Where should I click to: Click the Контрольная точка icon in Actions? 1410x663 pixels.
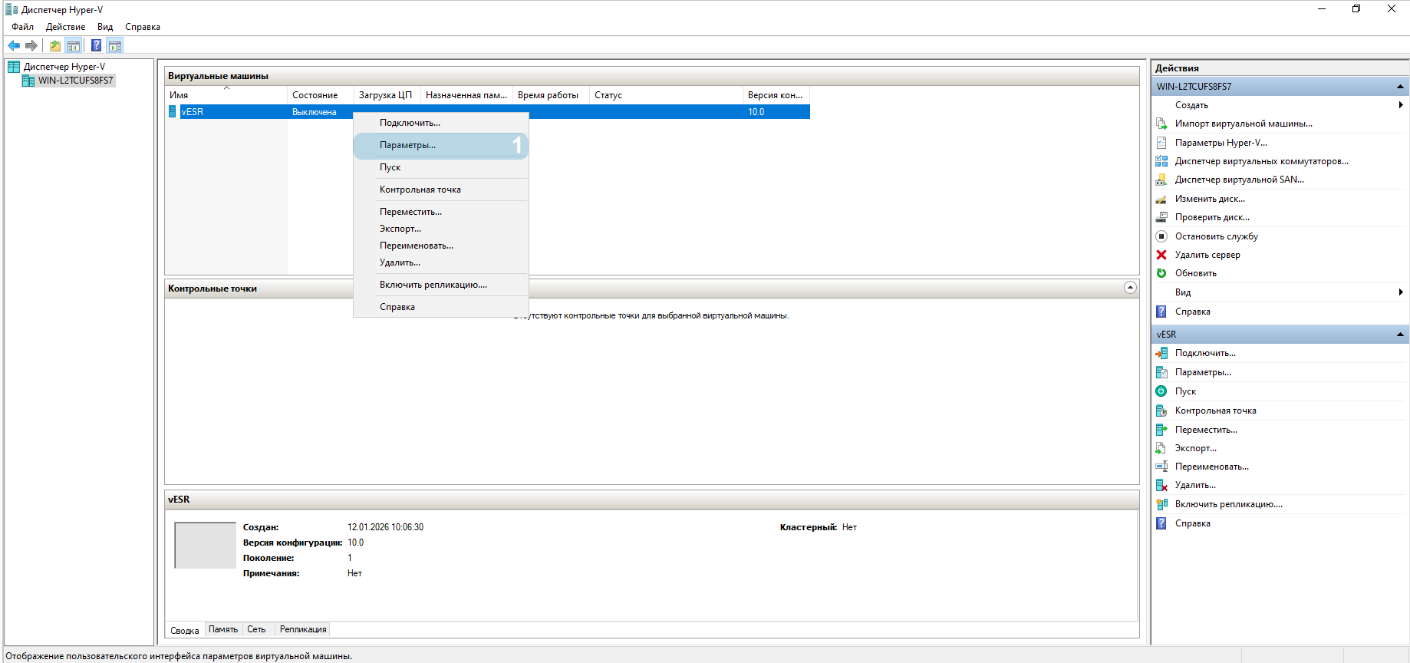point(1161,411)
